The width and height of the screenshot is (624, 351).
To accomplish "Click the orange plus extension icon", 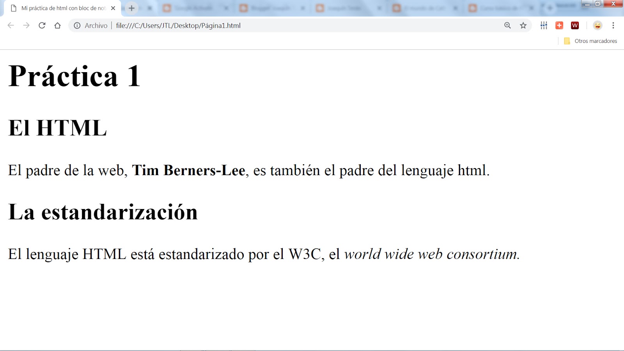I will click(560, 25).
